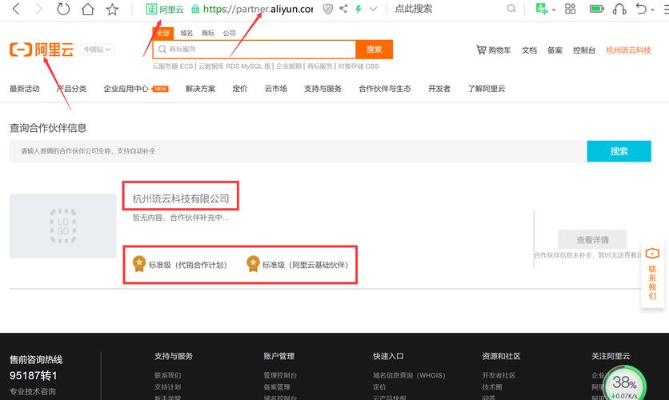This screenshot has height=400, width=669.
Task: Open the 解决方案 menu item
Action: pyautogui.click(x=201, y=89)
